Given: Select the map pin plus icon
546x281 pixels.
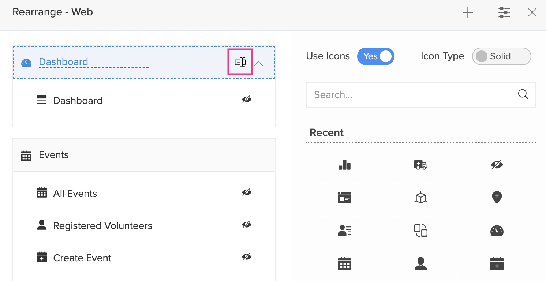Looking at the screenshot, I should point(497,198).
